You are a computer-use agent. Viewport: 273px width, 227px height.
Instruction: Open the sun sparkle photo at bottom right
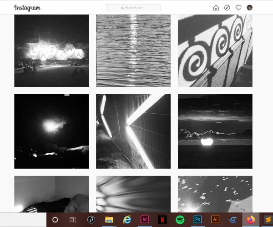coord(215,194)
